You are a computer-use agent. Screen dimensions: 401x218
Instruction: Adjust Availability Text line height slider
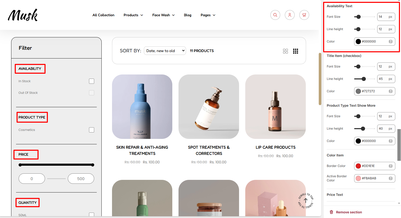pos(358,29)
